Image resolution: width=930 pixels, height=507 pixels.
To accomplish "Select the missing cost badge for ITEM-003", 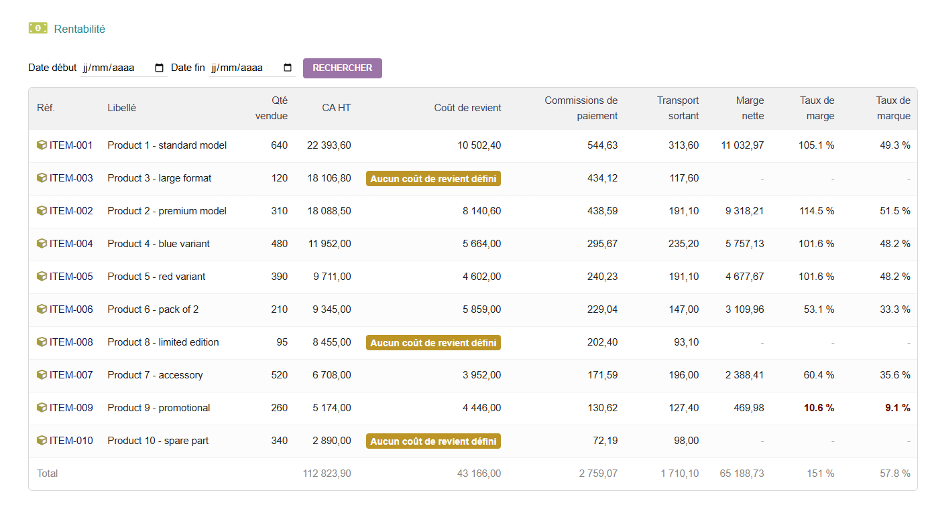I will click(433, 178).
